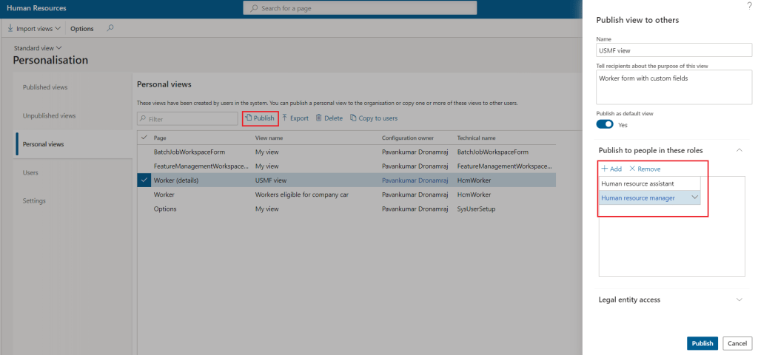Click the Delete trash icon
Viewport: 758px width, 355px height.
coord(319,118)
